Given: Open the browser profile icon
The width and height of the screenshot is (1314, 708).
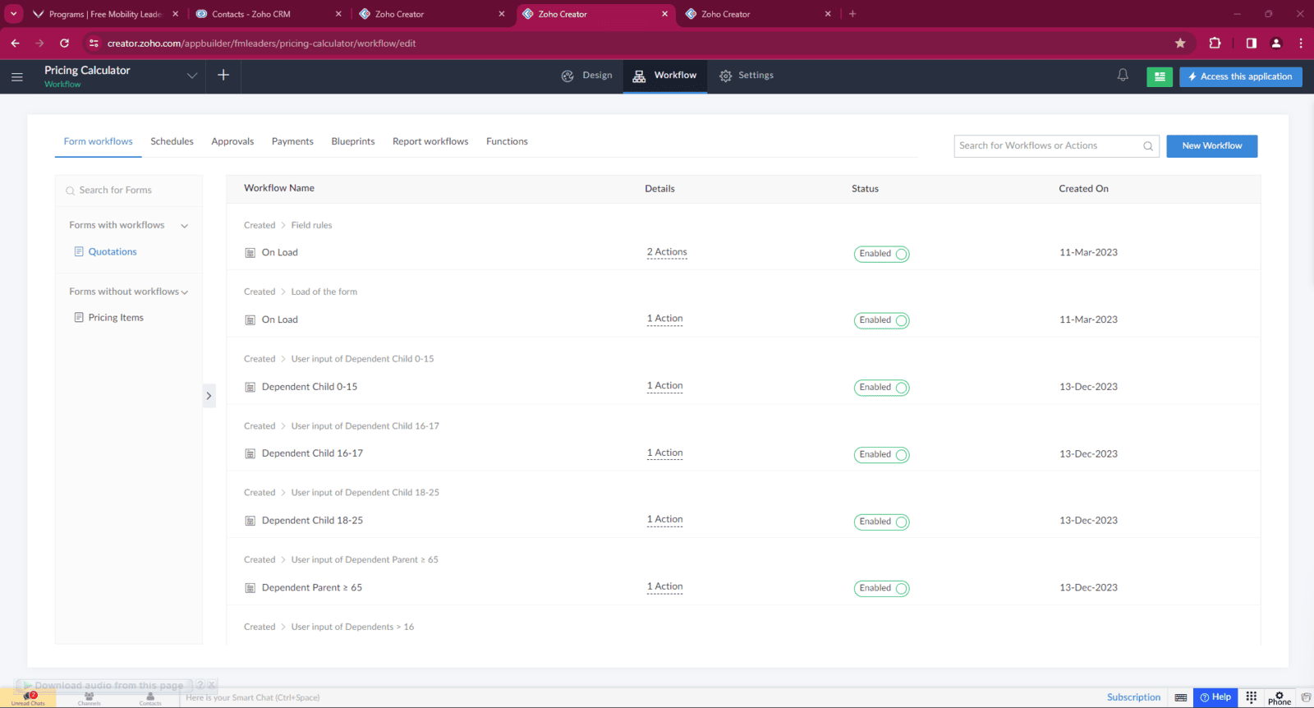Looking at the screenshot, I should [1276, 44].
